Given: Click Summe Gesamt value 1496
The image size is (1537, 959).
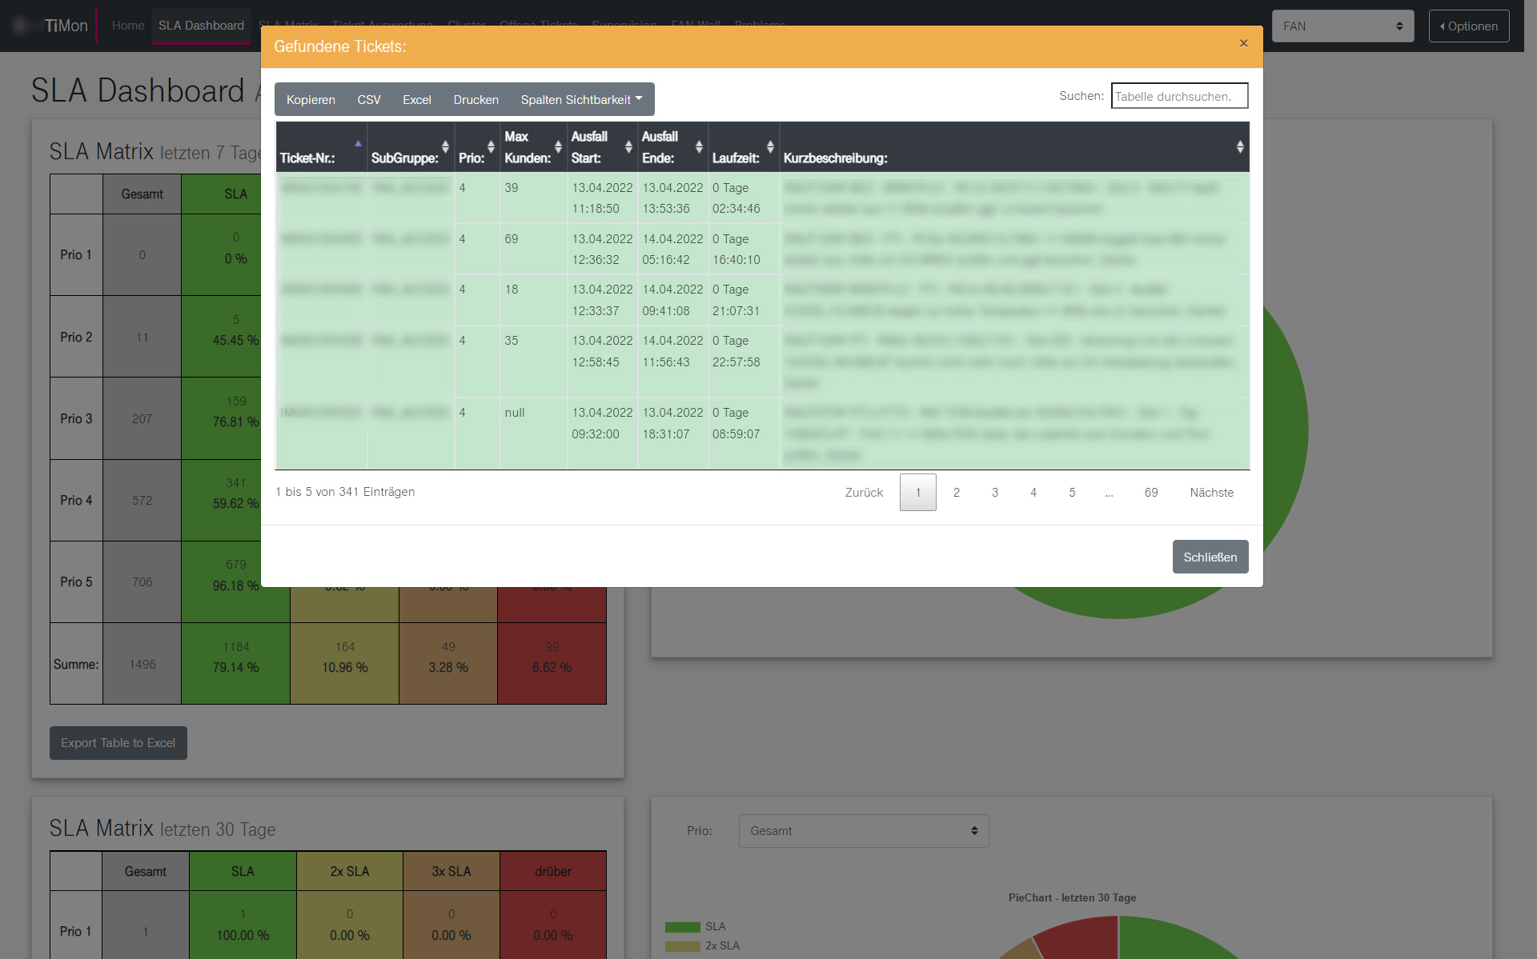Looking at the screenshot, I should [142, 664].
